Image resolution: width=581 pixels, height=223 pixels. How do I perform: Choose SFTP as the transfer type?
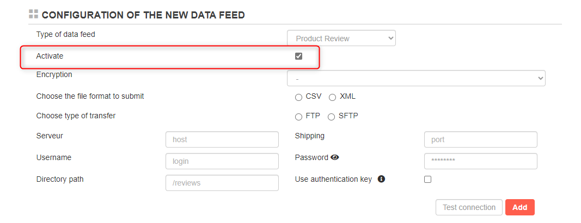331,117
